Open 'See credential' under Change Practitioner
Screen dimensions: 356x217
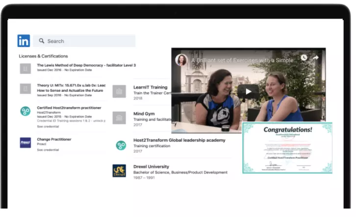[x=48, y=150]
